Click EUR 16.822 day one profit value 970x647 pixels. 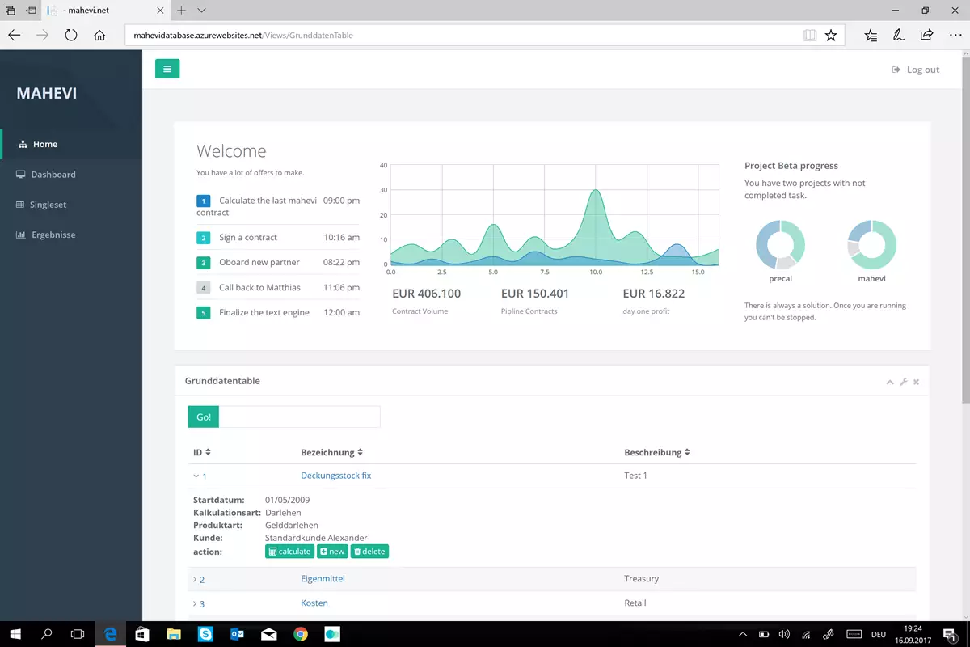(x=654, y=294)
